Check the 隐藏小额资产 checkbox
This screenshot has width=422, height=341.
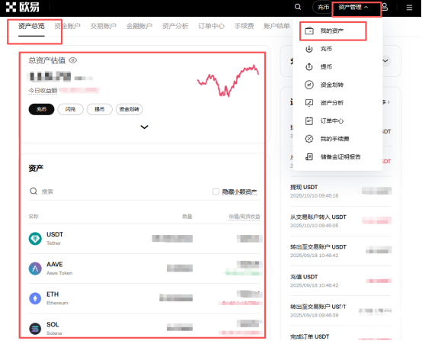pyautogui.click(x=216, y=191)
